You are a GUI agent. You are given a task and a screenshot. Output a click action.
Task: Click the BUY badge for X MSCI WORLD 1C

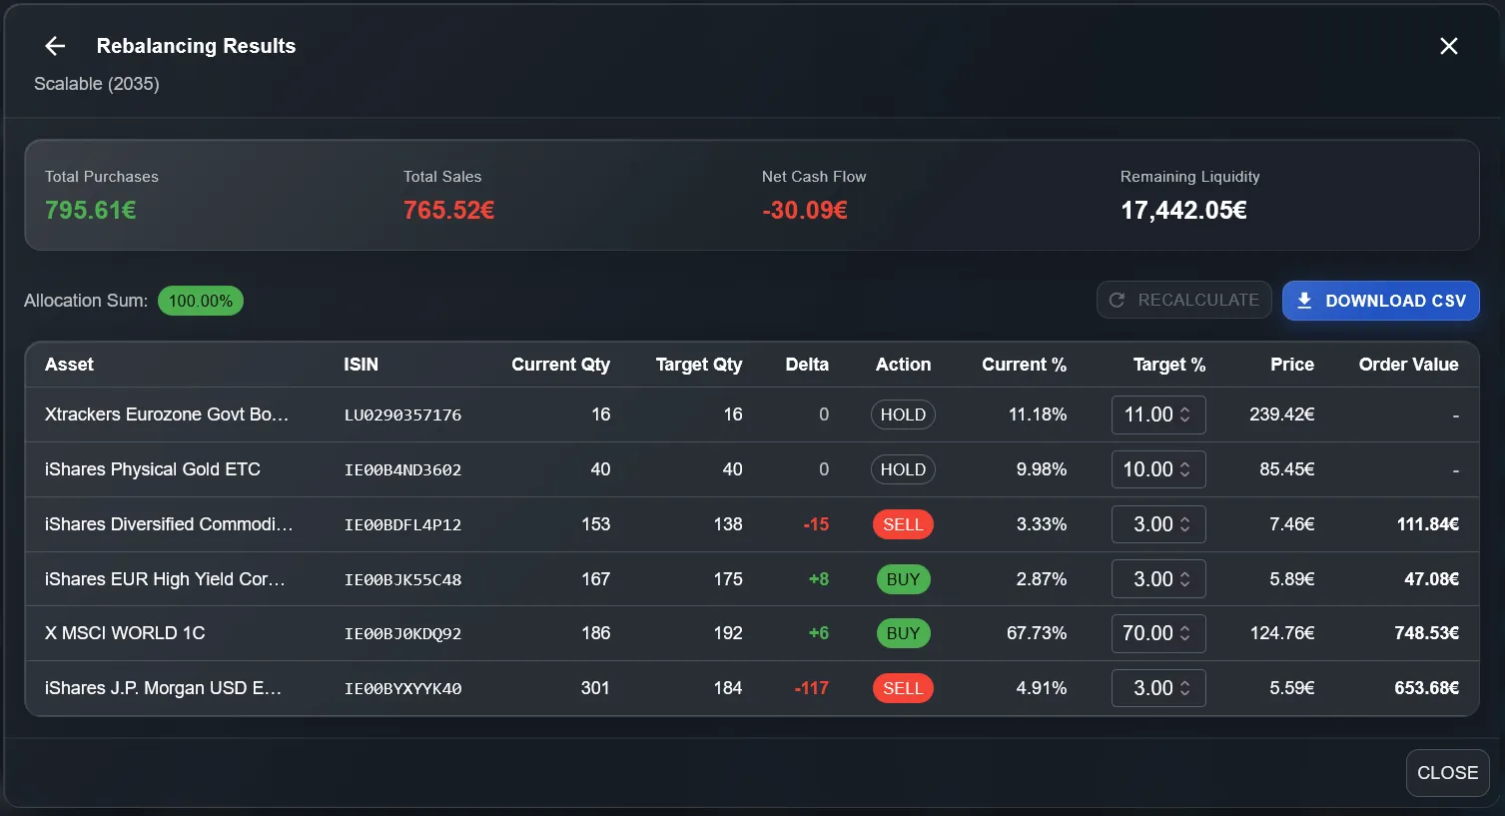click(x=902, y=633)
